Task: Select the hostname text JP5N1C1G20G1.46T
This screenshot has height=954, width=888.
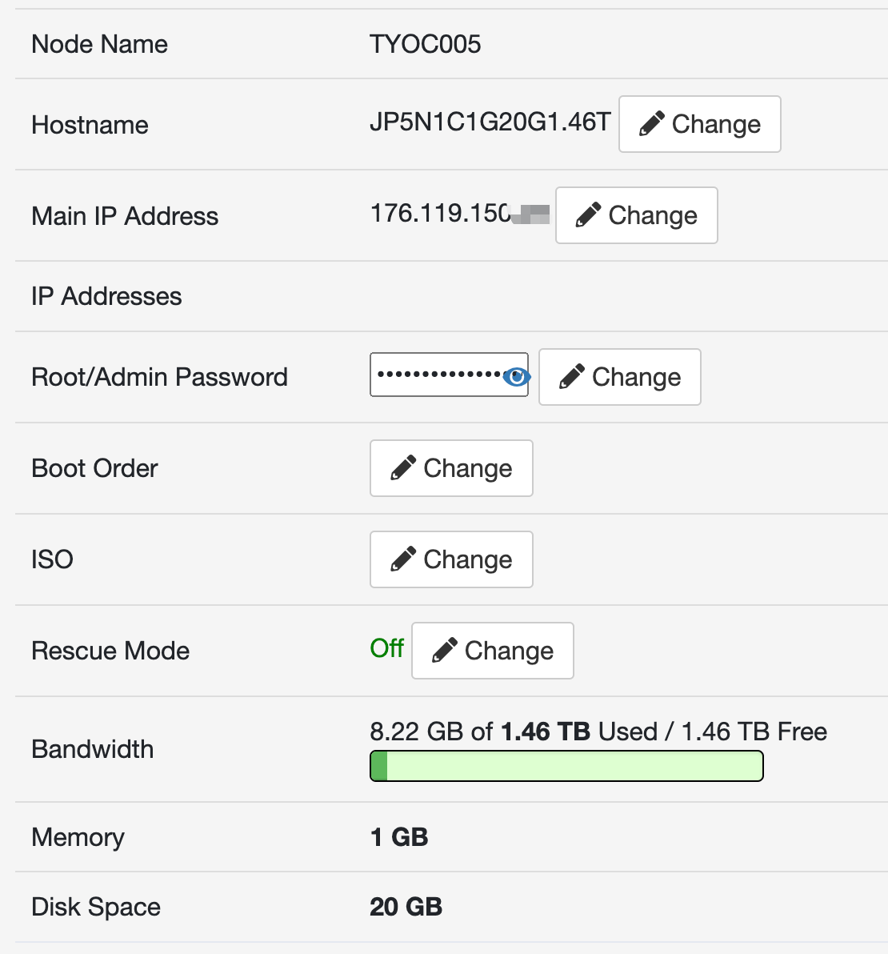Action: [490, 122]
